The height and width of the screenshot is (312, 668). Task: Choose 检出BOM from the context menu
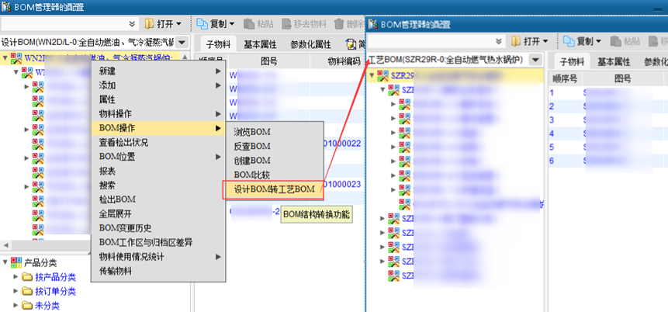pyautogui.click(x=158, y=199)
